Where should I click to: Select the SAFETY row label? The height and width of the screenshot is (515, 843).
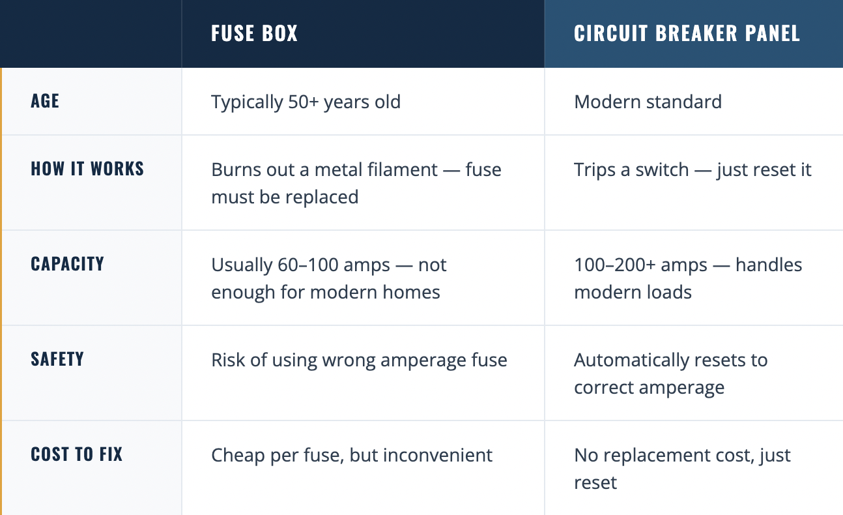click(57, 359)
